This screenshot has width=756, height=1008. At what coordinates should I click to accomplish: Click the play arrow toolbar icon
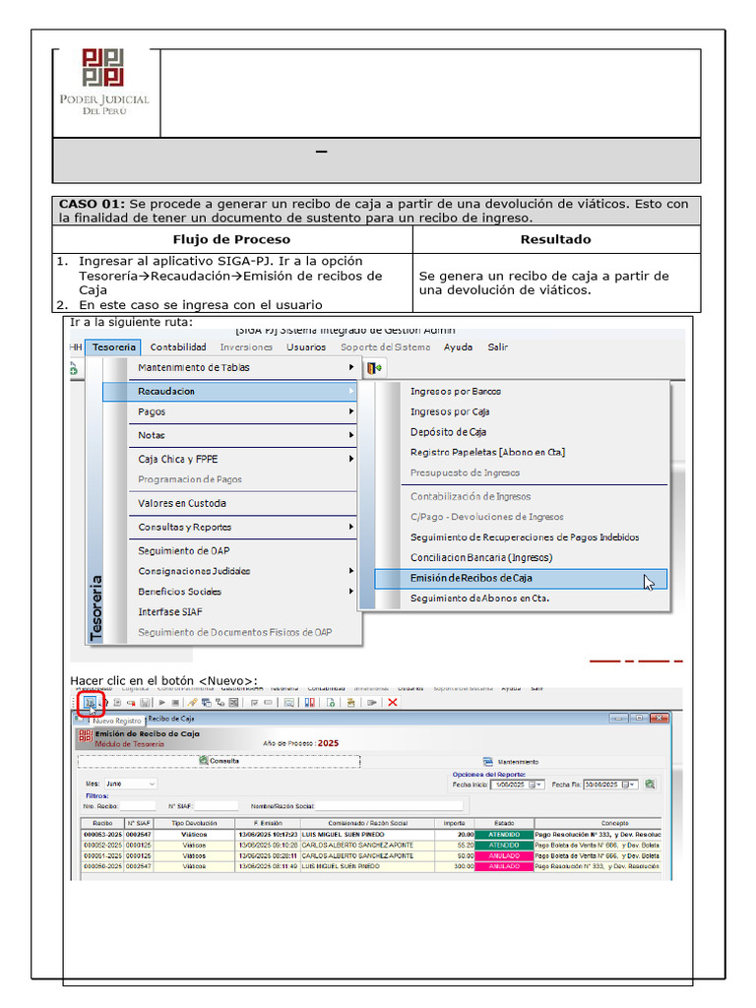tap(162, 703)
